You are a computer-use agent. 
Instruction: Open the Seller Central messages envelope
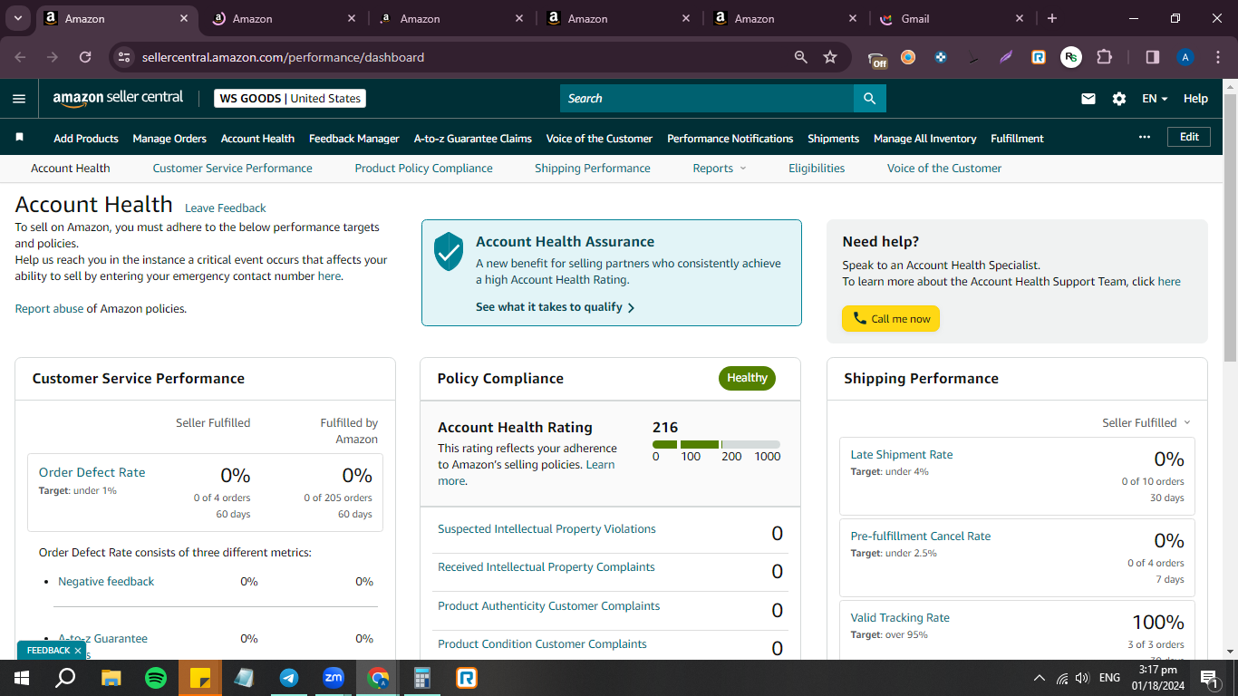pyautogui.click(x=1088, y=99)
